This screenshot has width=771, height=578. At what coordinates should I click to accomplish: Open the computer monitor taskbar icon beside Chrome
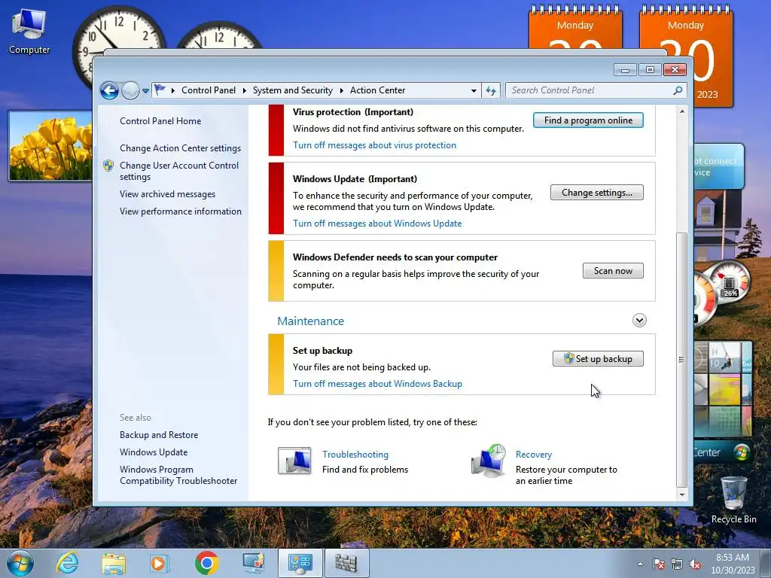253,563
